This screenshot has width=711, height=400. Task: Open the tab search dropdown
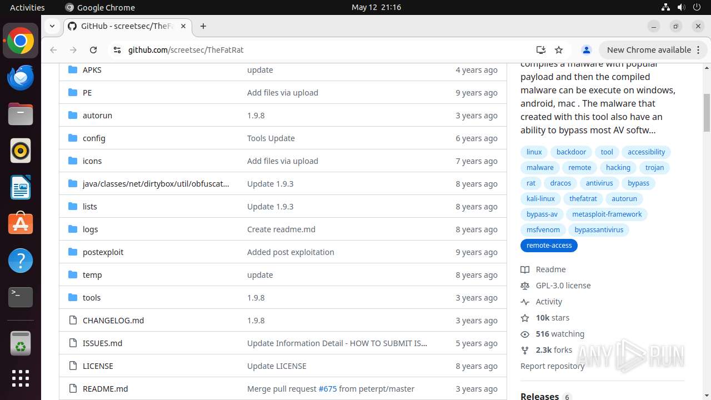52,26
